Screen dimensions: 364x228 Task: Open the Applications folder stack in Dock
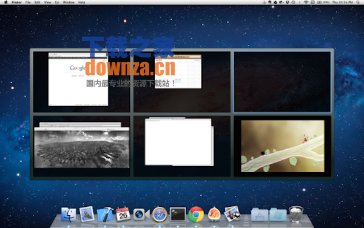pyautogui.click(x=260, y=215)
